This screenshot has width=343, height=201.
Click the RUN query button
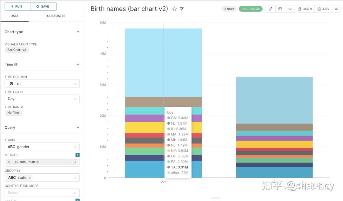(x=18, y=7)
